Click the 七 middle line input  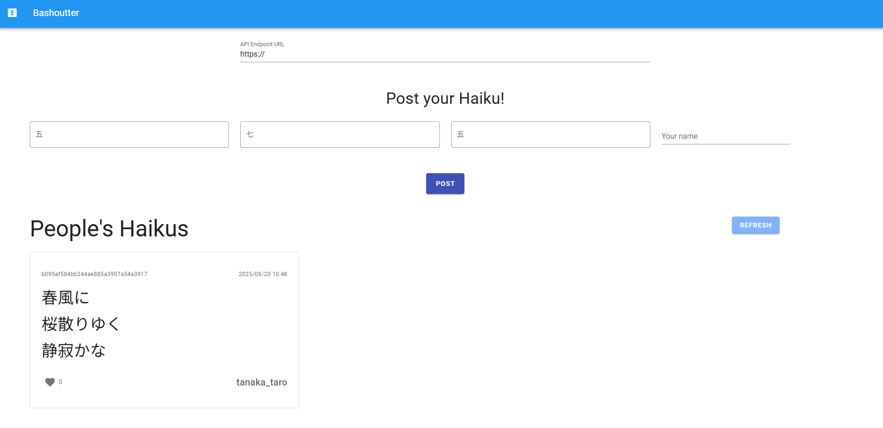click(x=340, y=134)
